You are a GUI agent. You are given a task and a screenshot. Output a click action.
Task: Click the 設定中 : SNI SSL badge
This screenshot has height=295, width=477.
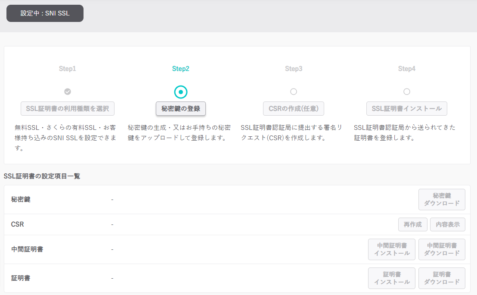45,13
